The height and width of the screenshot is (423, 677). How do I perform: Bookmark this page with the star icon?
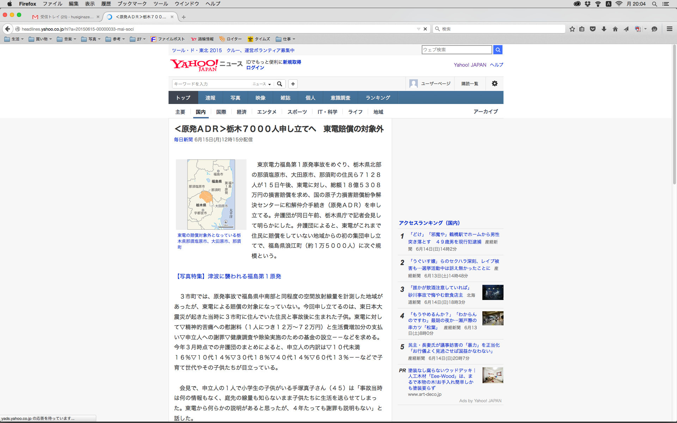click(572, 29)
